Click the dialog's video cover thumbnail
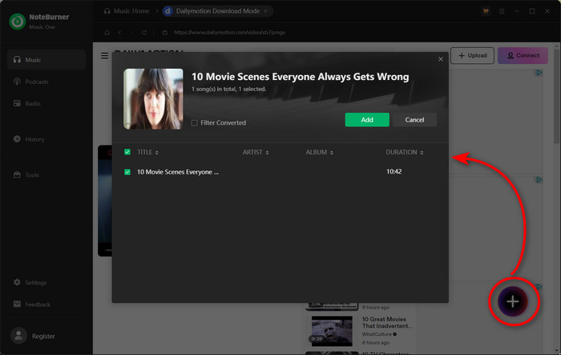The height and width of the screenshot is (355, 561). (x=153, y=99)
